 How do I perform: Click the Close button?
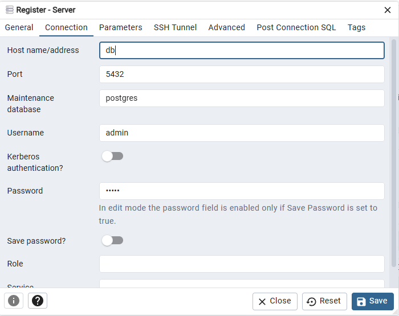pyautogui.click(x=275, y=301)
